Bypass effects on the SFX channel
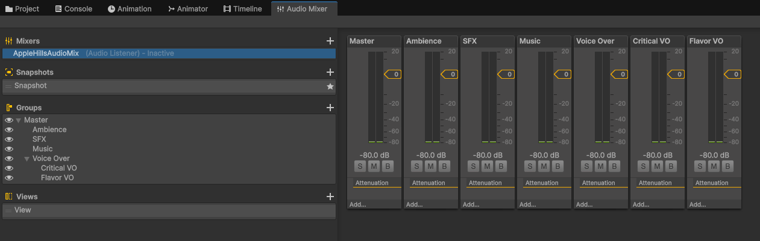The width and height of the screenshot is (760, 241). [x=501, y=166]
